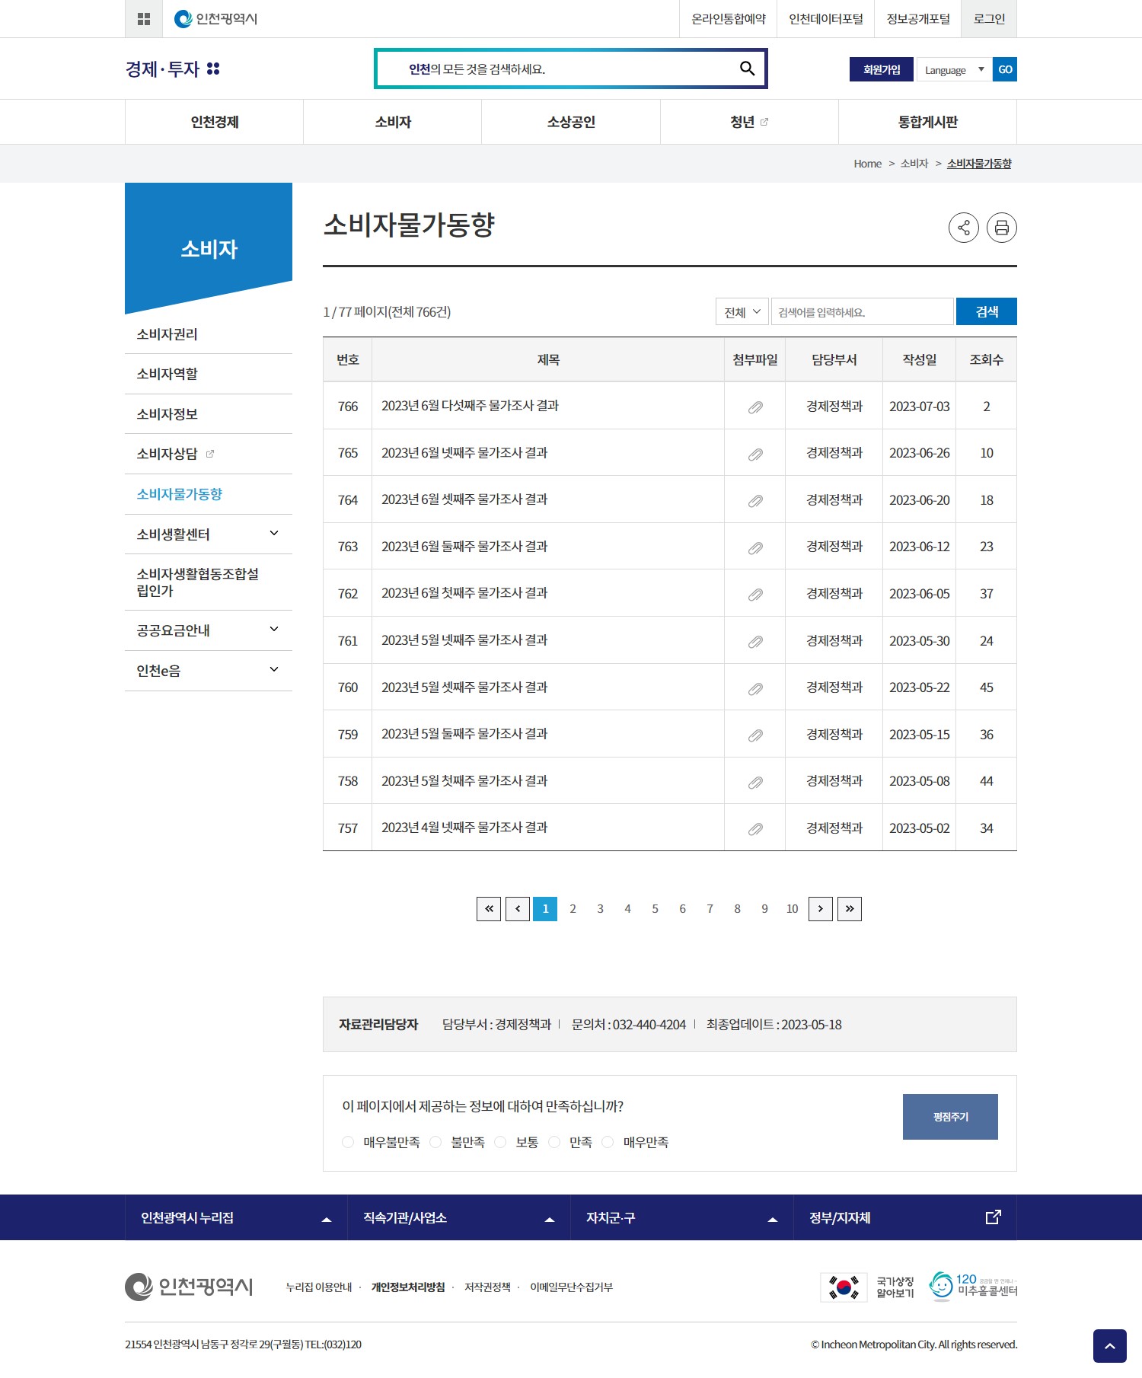Open 정보공개포털 top link
Screen dimensions: 1142x1378
click(x=918, y=19)
